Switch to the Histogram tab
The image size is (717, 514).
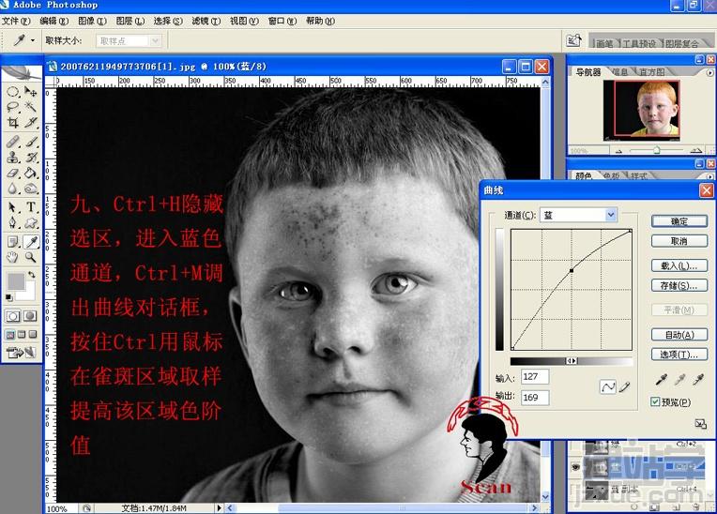coord(651,71)
